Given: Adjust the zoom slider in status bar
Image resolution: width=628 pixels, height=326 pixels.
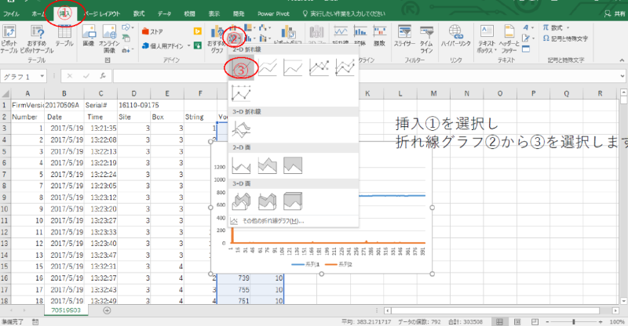Looking at the screenshot, I should click(573, 321).
